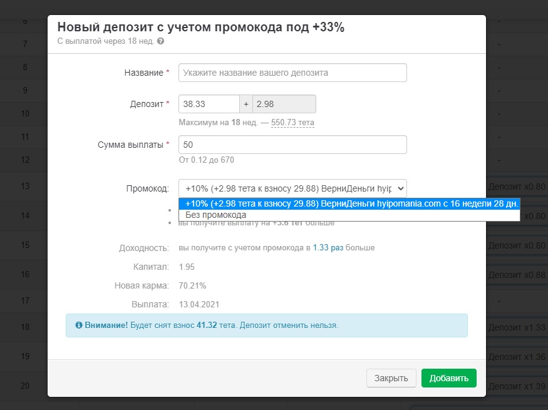
Task: Click the Промокод dropdown arrow
Action: click(x=400, y=188)
